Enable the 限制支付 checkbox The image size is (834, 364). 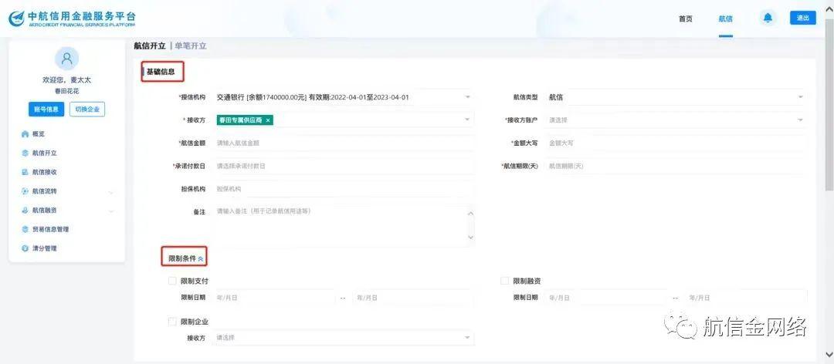[173, 281]
